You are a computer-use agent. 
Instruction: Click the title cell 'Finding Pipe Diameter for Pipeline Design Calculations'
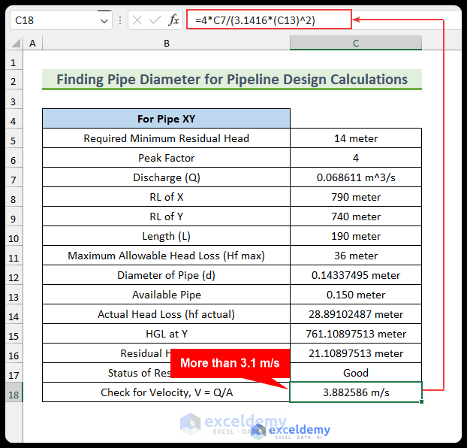pos(232,80)
